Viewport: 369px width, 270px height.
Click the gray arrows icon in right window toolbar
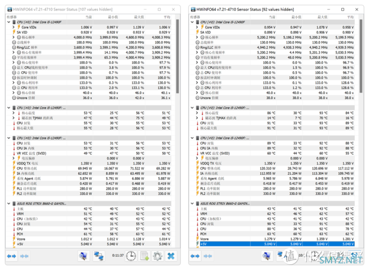[207, 256]
